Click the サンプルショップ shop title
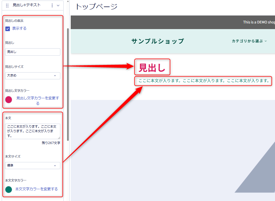 (x=158, y=41)
